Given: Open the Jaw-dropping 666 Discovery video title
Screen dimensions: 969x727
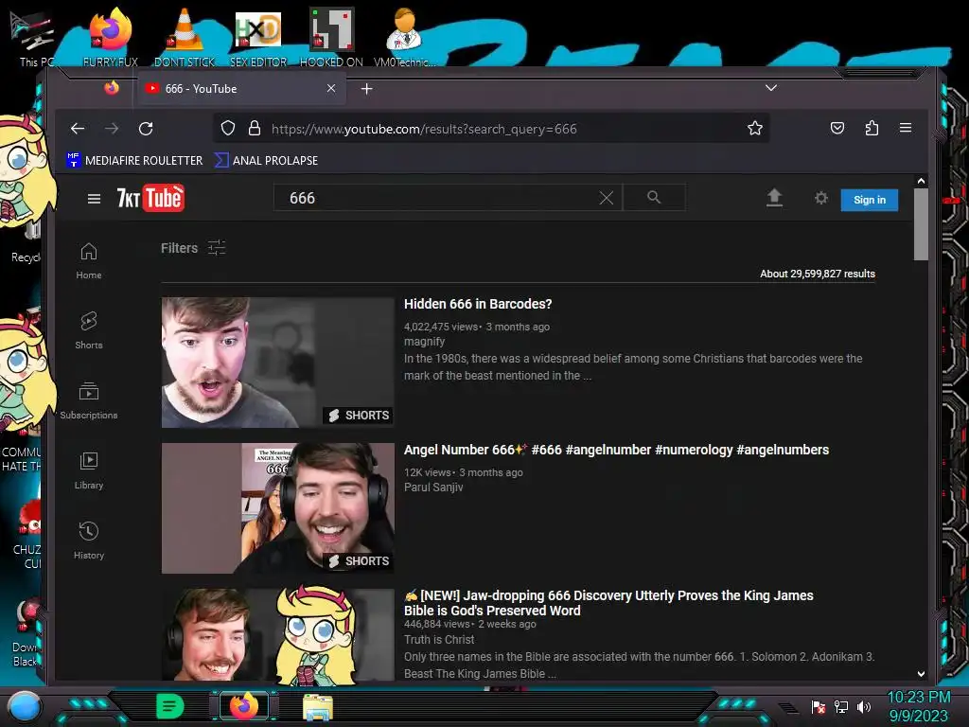Looking at the screenshot, I should 608,603.
